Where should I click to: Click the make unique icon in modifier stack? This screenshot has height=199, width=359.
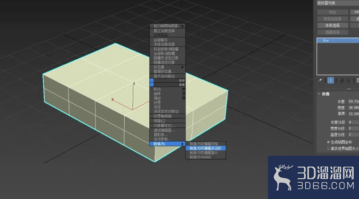coord(341,80)
